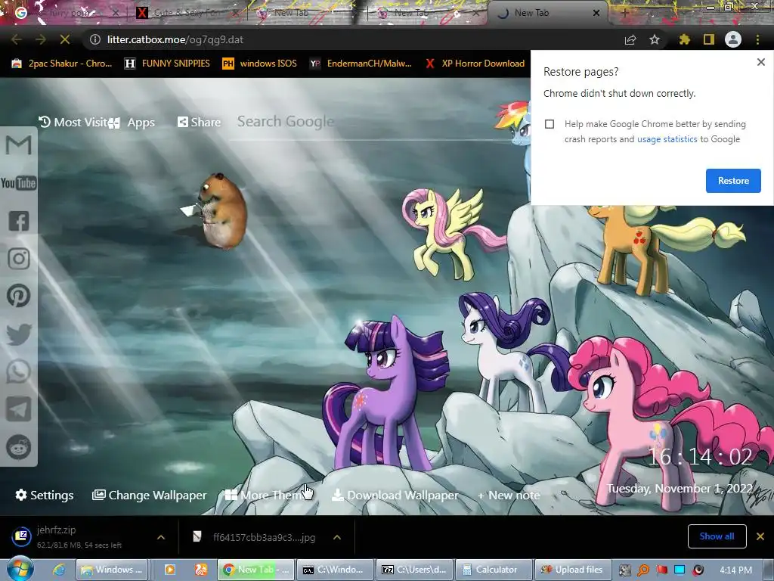The width and height of the screenshot is (774, 581).
Task: Open Reddit sidebar shortcut
Action: pyautogui.click(x=19, y=448)
